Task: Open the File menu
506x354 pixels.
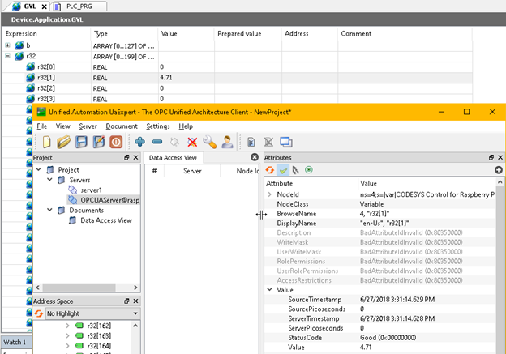Action: [42, 126]
